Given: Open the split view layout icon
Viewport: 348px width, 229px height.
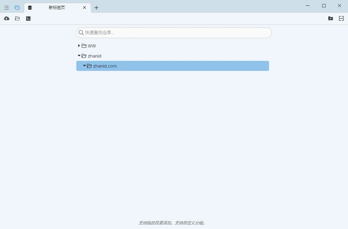Looking at the screenshot, I should (341, 18).
